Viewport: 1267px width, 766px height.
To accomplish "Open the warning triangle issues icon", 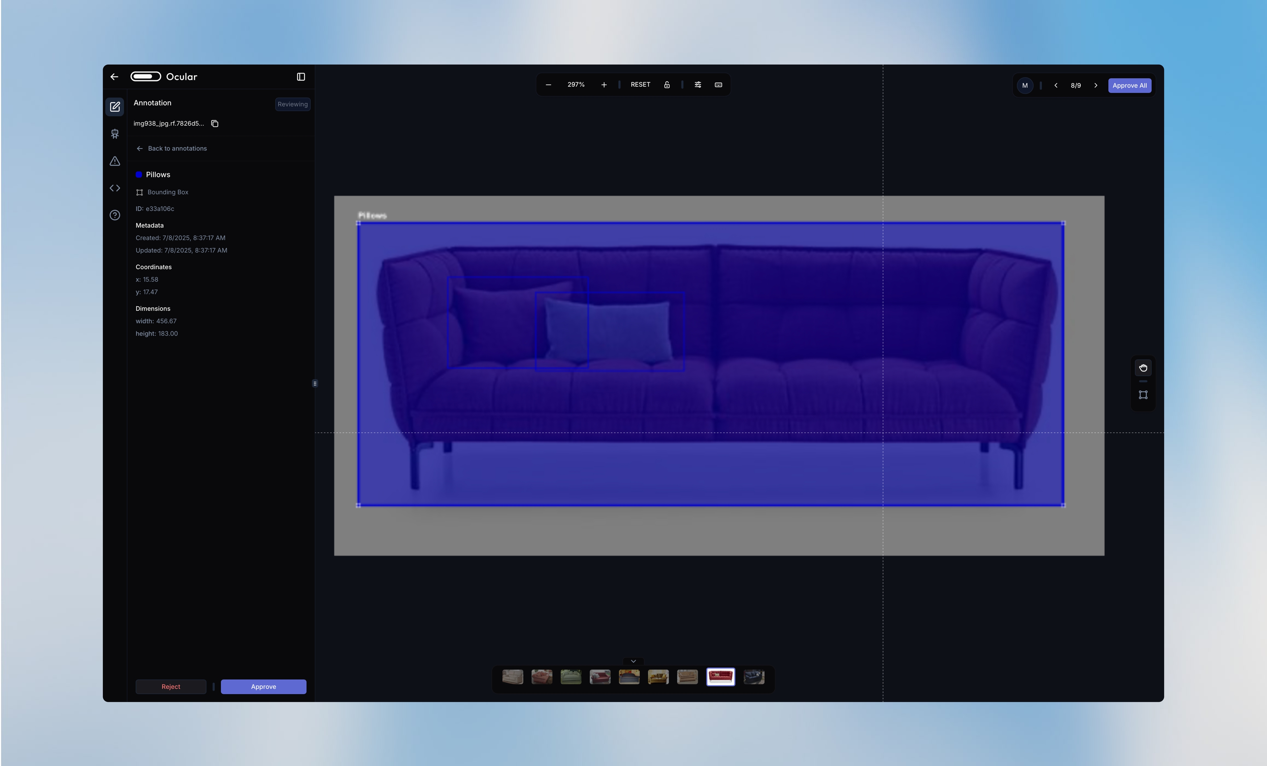I will 115,161.
